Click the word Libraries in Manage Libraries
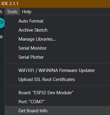Viewport: 110px width, 115px height. coord(46,39)
